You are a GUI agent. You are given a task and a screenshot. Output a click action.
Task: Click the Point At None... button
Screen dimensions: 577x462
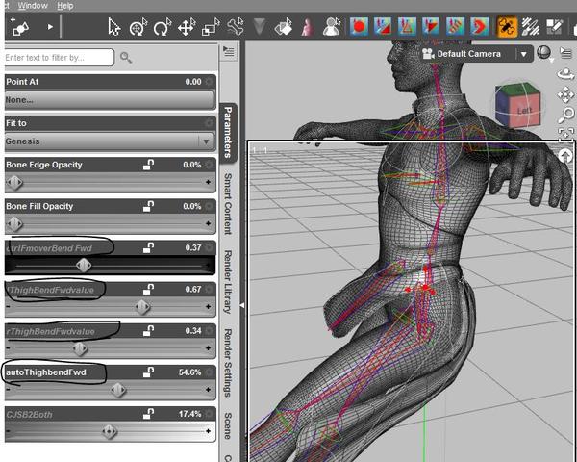(x=110, y=100)
